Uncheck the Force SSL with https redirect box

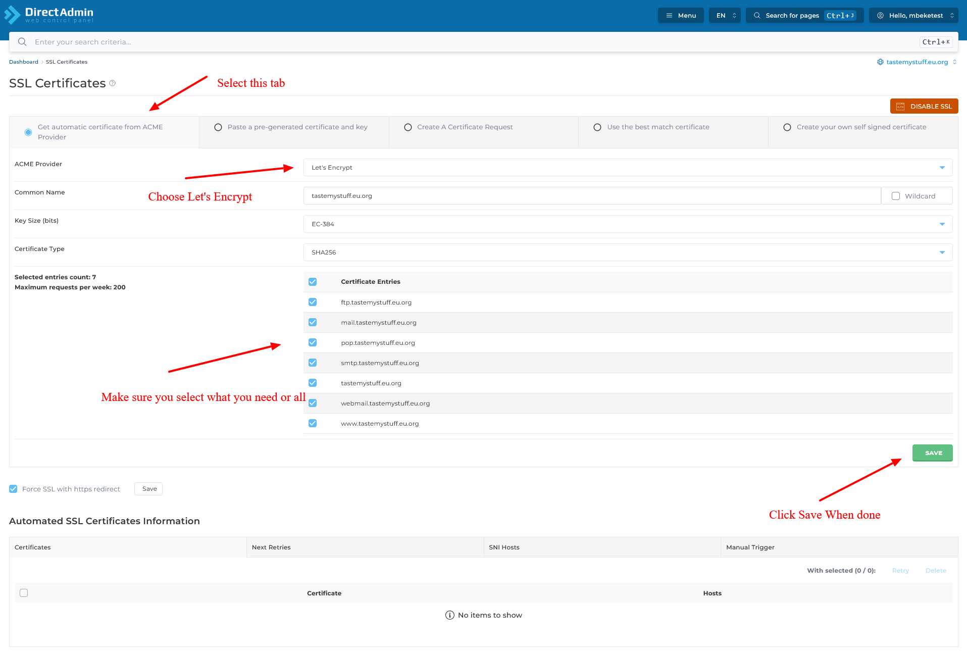[x=14, y=489]
